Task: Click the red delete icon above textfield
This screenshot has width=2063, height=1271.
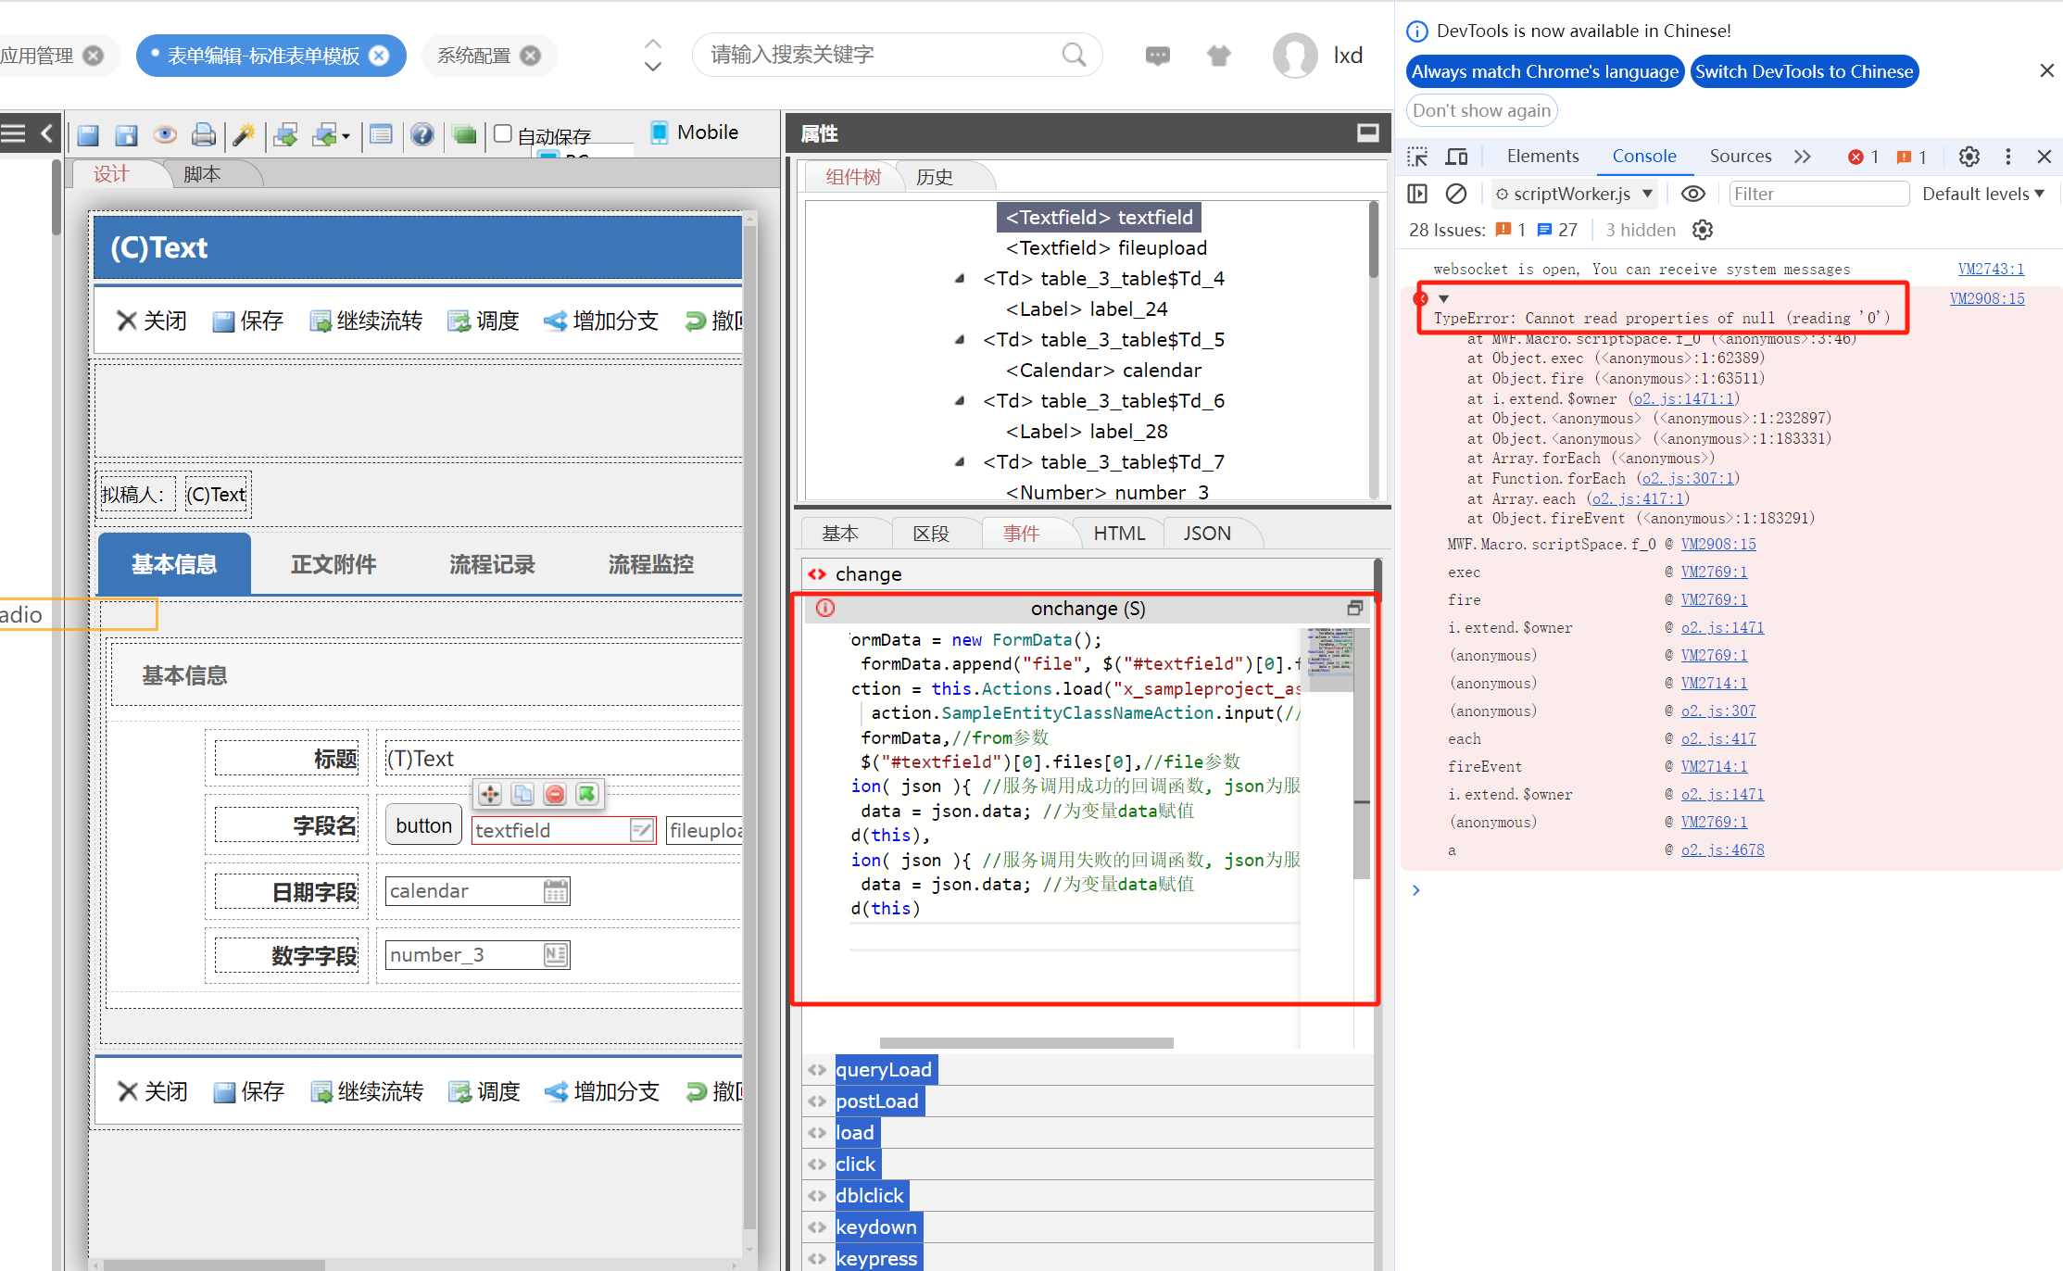Action: click(x=555, y=794)
